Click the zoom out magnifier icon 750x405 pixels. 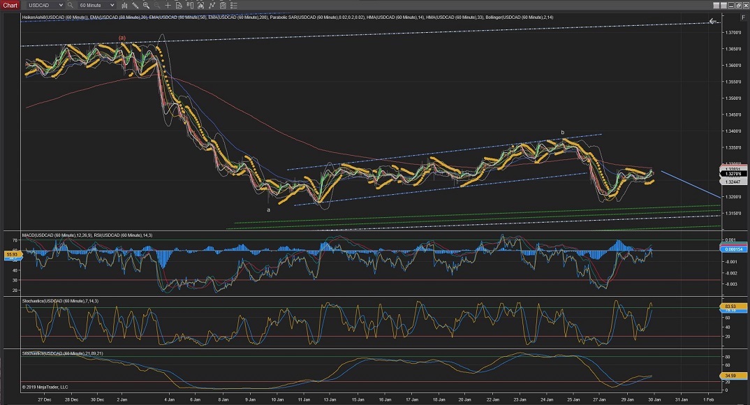click(x=156, y=5)
